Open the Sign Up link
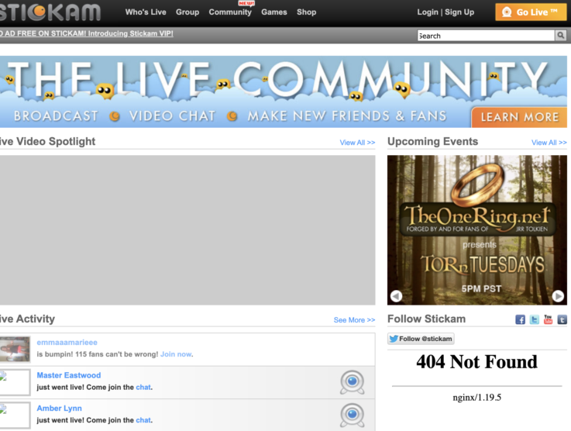Screen dimensions: 571x431 [459, 12]
